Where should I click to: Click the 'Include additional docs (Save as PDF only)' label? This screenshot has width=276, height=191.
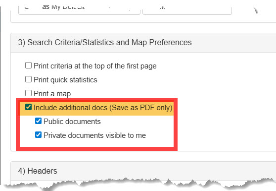(103, 108)
